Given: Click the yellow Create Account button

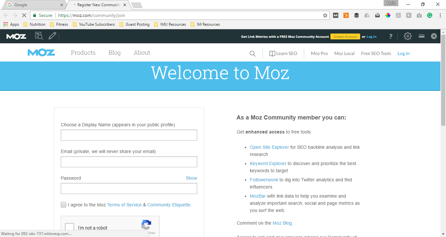Looking at the screenshot, I should (345, 36).
